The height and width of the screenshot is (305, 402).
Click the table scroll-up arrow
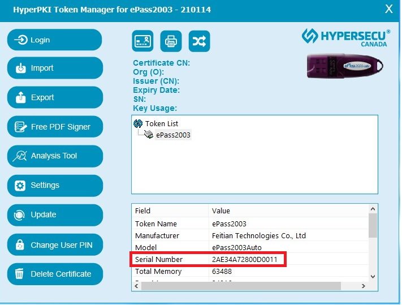[x=373, y=209]
